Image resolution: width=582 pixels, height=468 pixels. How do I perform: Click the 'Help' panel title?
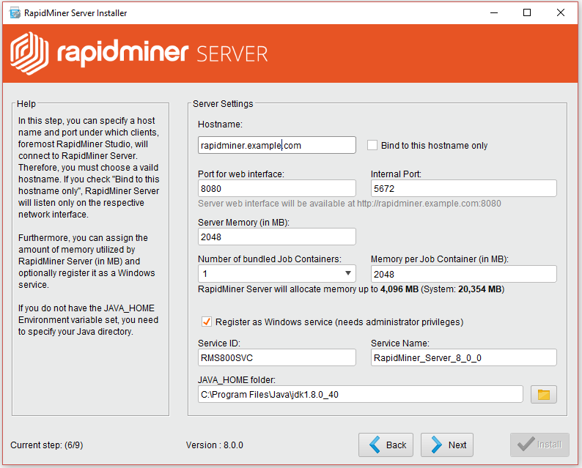tap(26, 104)
